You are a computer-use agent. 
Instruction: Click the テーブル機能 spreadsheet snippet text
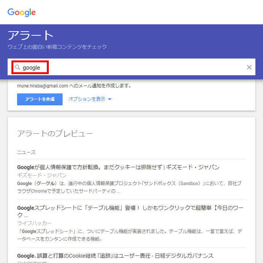130,235
